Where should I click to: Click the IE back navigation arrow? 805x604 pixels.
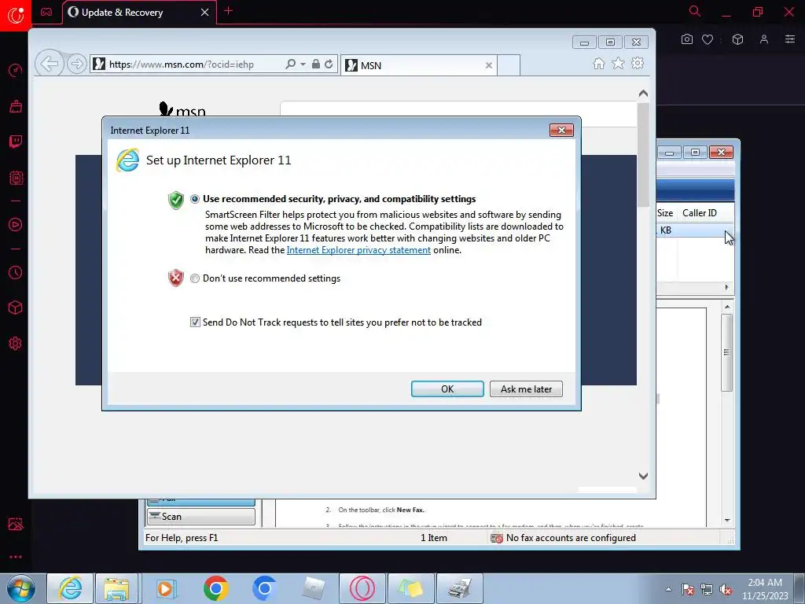[x=50, y=64]
